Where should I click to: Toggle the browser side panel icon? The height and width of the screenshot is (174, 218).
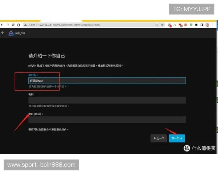click(x=202, y=25)
